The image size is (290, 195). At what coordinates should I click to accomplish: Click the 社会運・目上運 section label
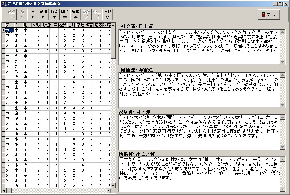pos(137,27)
